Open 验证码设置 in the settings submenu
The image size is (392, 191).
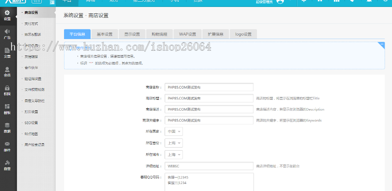point(33,79)
